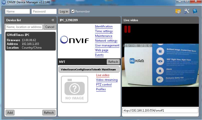This screenshot has height=120, width=202.
Task: Open the Identification link
Action: (104, 26)
